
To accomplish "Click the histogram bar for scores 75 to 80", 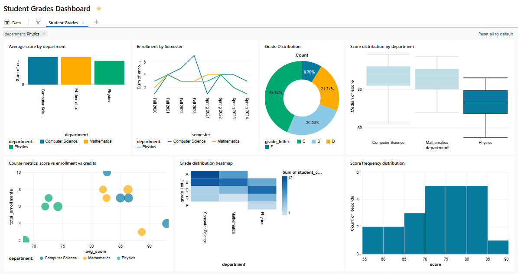I will click(x=456, y=220).
